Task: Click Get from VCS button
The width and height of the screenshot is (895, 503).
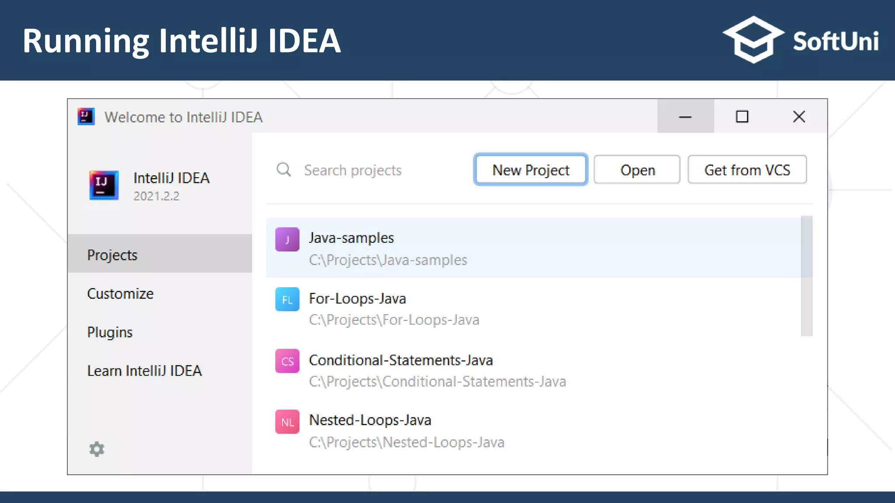Action: [x=747, y=169]
